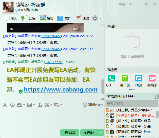This screenshot has width=159, height=138.
Task: Click the upload file icon
Action: 40,105
